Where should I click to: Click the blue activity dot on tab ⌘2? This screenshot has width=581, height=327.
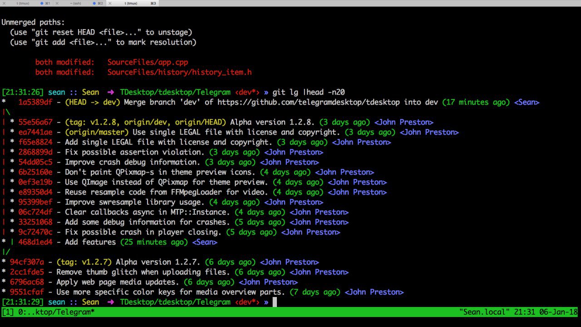click(94, 3)
